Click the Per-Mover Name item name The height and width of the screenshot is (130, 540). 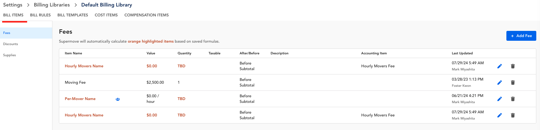tap(80, 99)
